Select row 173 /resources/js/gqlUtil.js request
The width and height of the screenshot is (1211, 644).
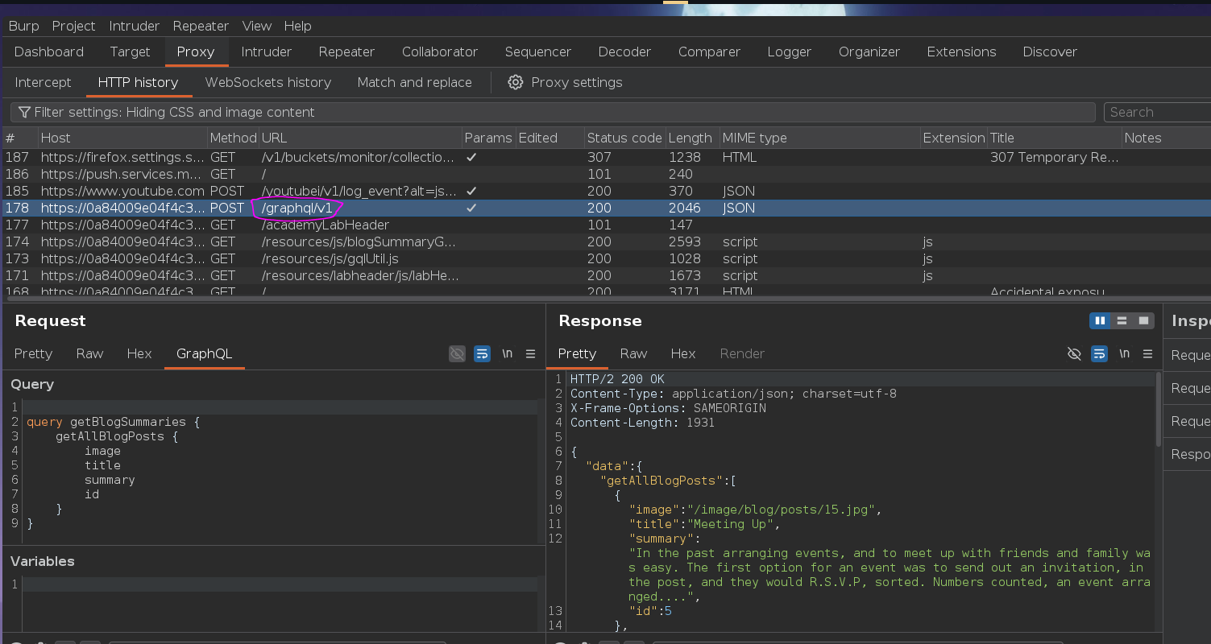click(605, 259)
